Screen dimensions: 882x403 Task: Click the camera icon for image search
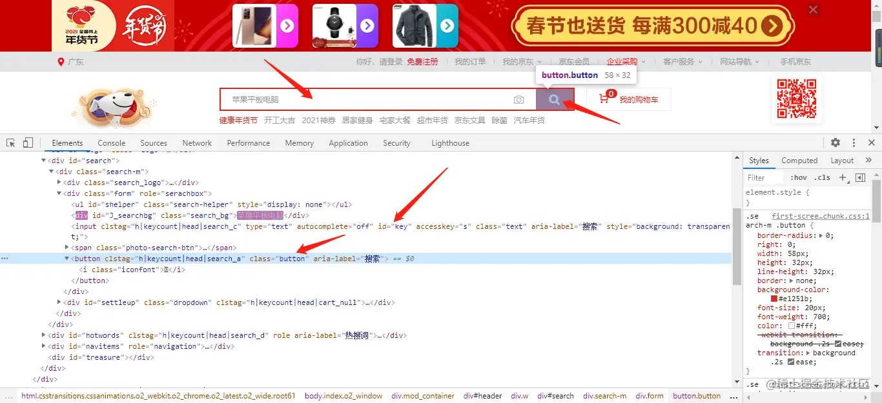518,99
